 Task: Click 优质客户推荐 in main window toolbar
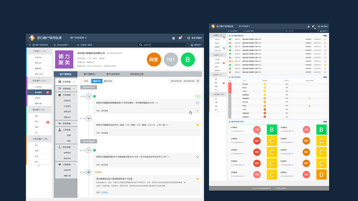pos(84,45)
